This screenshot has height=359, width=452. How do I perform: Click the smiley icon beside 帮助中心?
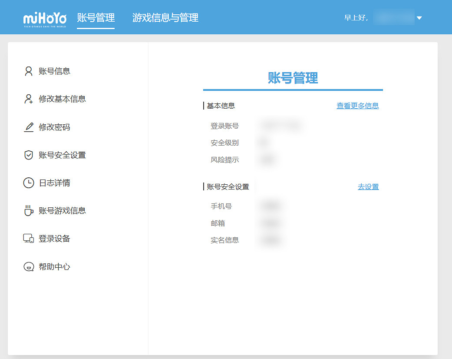[29, 267]
